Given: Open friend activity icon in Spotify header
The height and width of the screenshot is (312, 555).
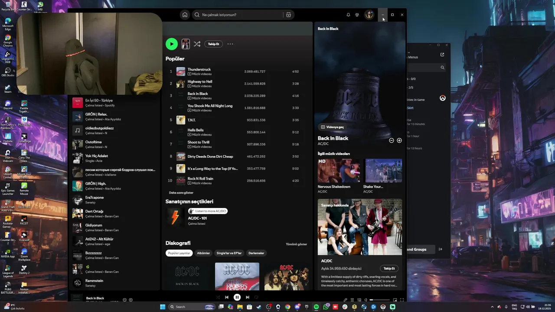Looking at the screenshot, I should point(357,15).
